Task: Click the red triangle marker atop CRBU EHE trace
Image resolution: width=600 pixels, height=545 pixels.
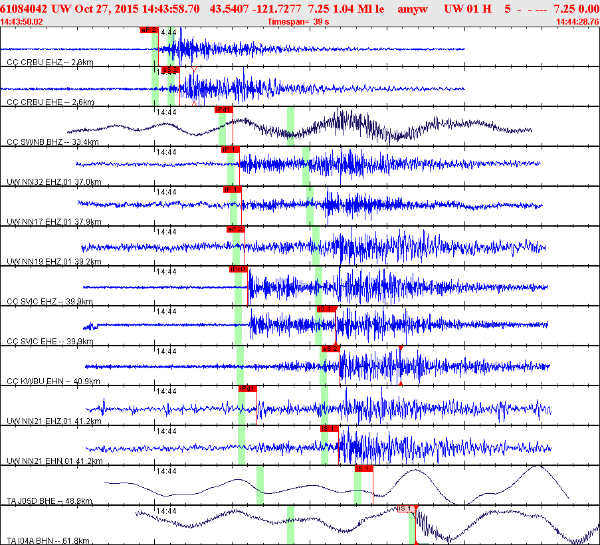Action: (x=193, y=70)
